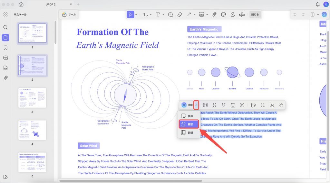Copy selected text using floating toolbar icon

tap(281, 105)
